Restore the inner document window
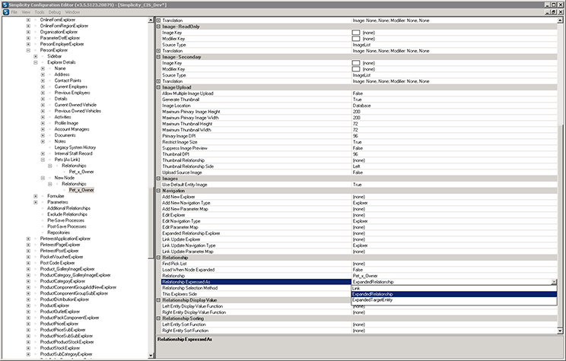This screenshot has width=566, height=361. tap(554, 12)
